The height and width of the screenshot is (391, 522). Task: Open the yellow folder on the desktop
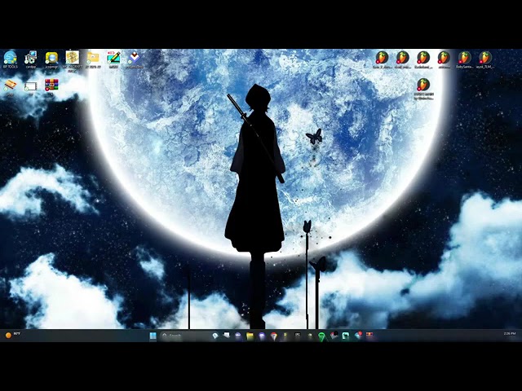pyautogui.click(x=93, y=59)
